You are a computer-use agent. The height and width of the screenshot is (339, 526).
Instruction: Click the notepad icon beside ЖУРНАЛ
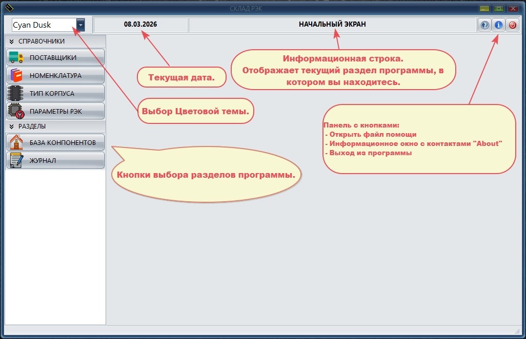coord(16,160)
